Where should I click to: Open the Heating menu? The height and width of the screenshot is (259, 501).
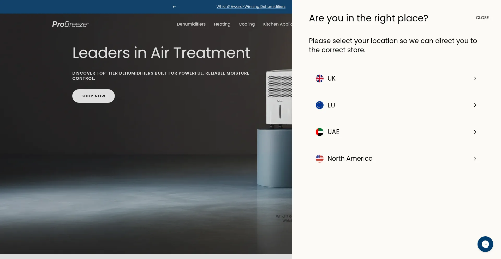pos(222,24)
